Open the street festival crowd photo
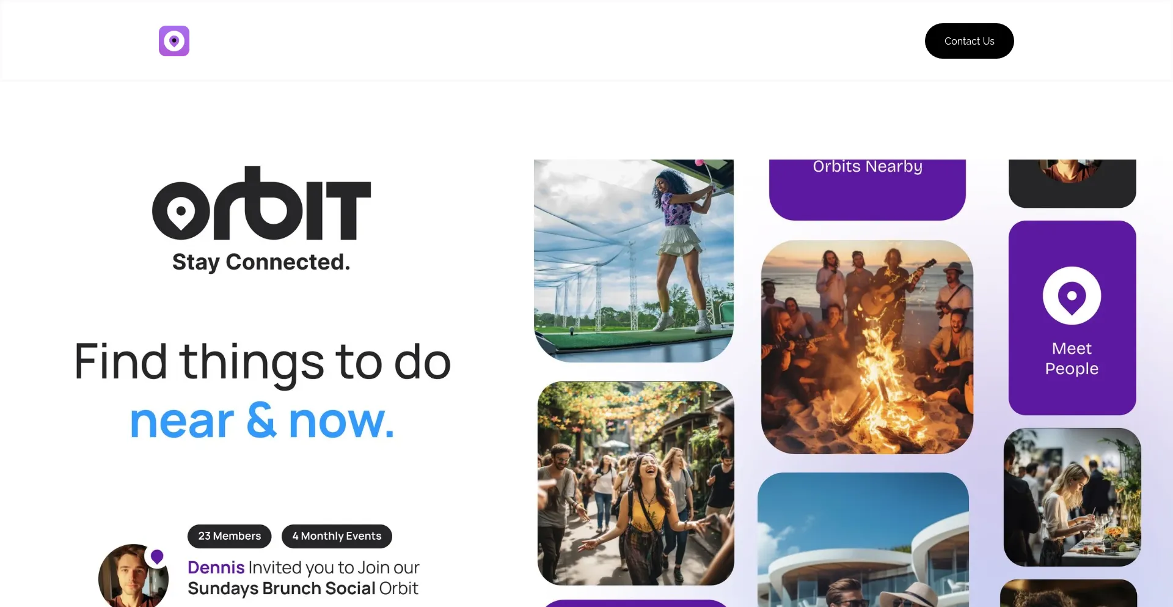Viewport: 1173px width, 607px height. point(635,484)
